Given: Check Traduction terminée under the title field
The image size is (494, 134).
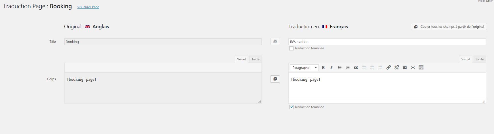Looking at the screenshot, I should (291, 48).
